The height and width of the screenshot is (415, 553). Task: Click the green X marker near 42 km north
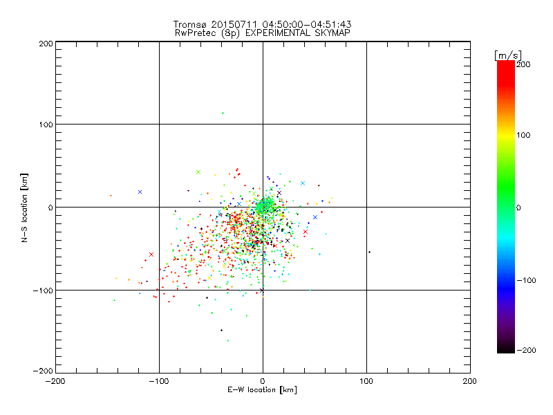click(x=198, y=172)
